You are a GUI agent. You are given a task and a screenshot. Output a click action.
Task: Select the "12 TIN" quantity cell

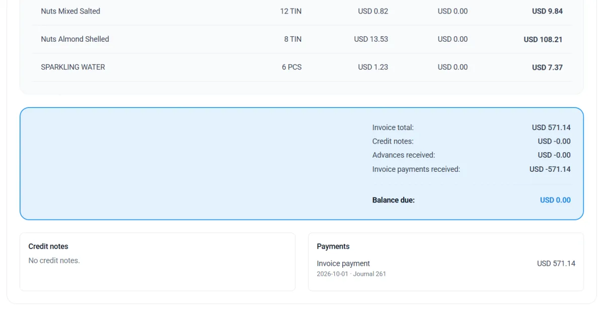pos(291,11)
